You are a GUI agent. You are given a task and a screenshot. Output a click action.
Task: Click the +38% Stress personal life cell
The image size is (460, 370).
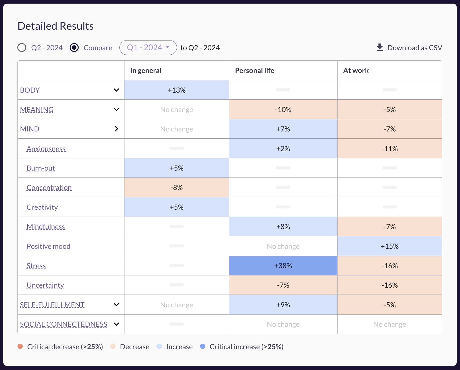[283, 266]
